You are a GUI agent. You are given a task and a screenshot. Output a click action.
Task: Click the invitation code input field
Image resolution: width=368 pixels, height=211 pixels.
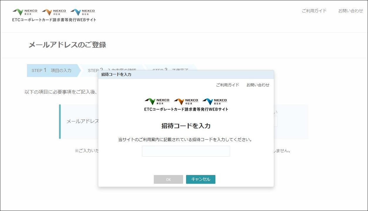186,151
